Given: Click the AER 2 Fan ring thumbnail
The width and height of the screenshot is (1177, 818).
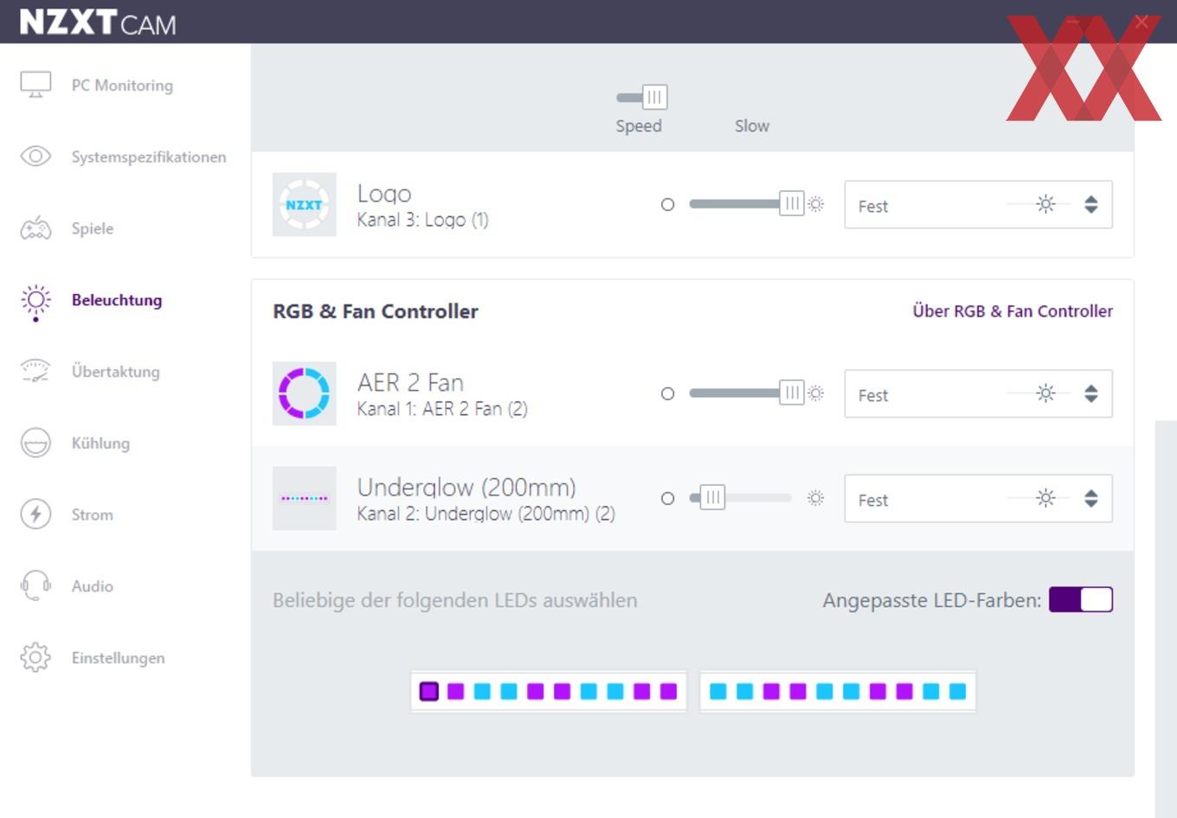Looking at the screenshot, I should pos(304,393).
